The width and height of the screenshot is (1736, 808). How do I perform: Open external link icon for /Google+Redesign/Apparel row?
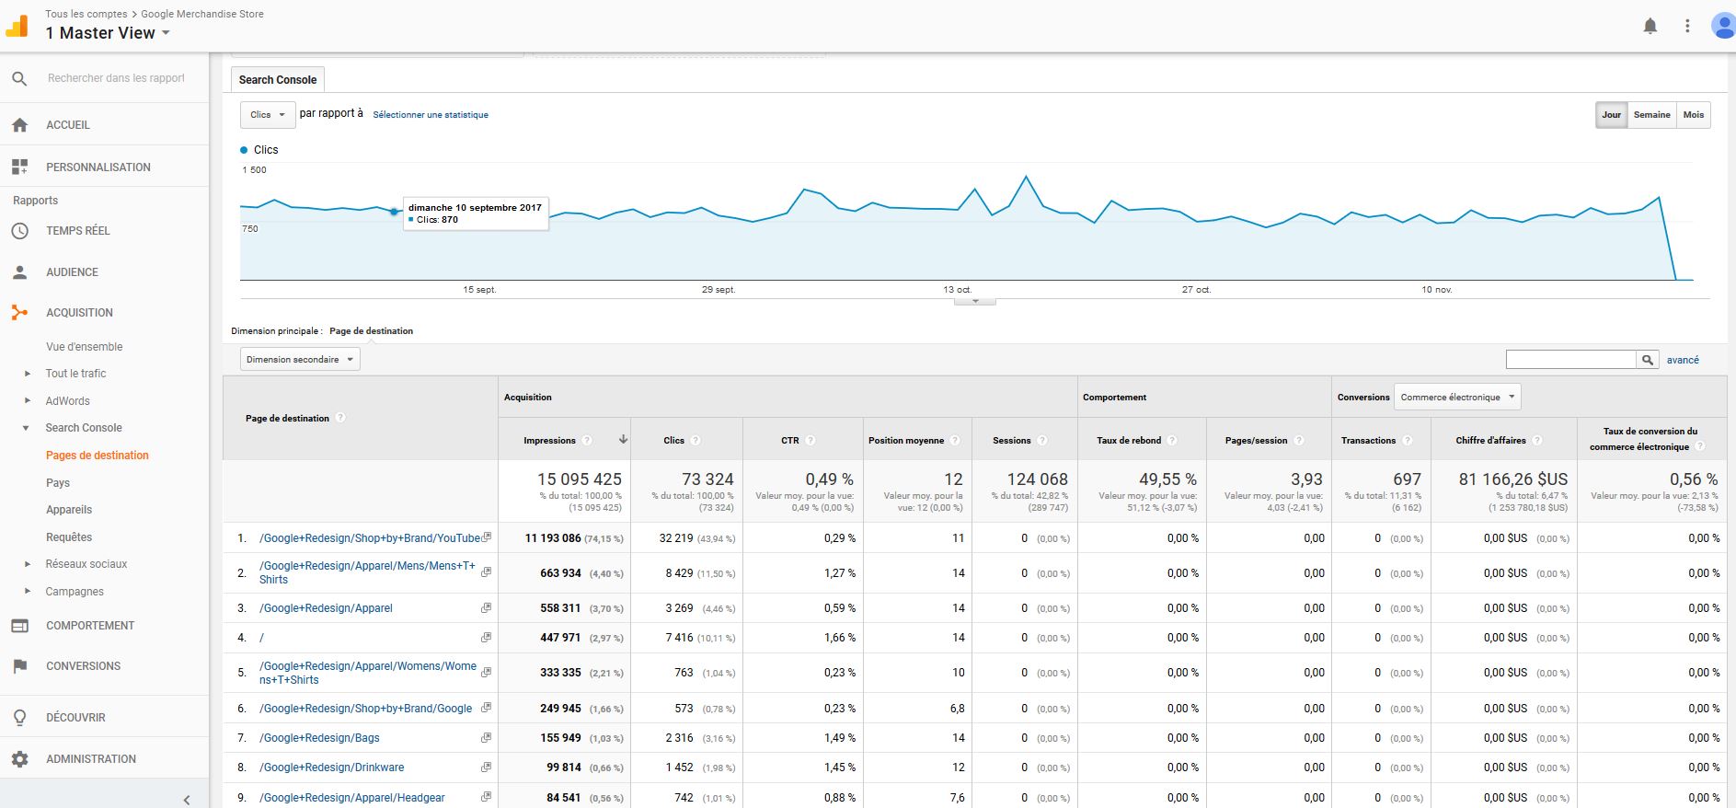tap(487, 607)
